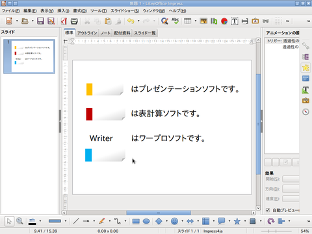Choose the Select arrow tool
Screen dimensions: 312x234
pos(9,221)
